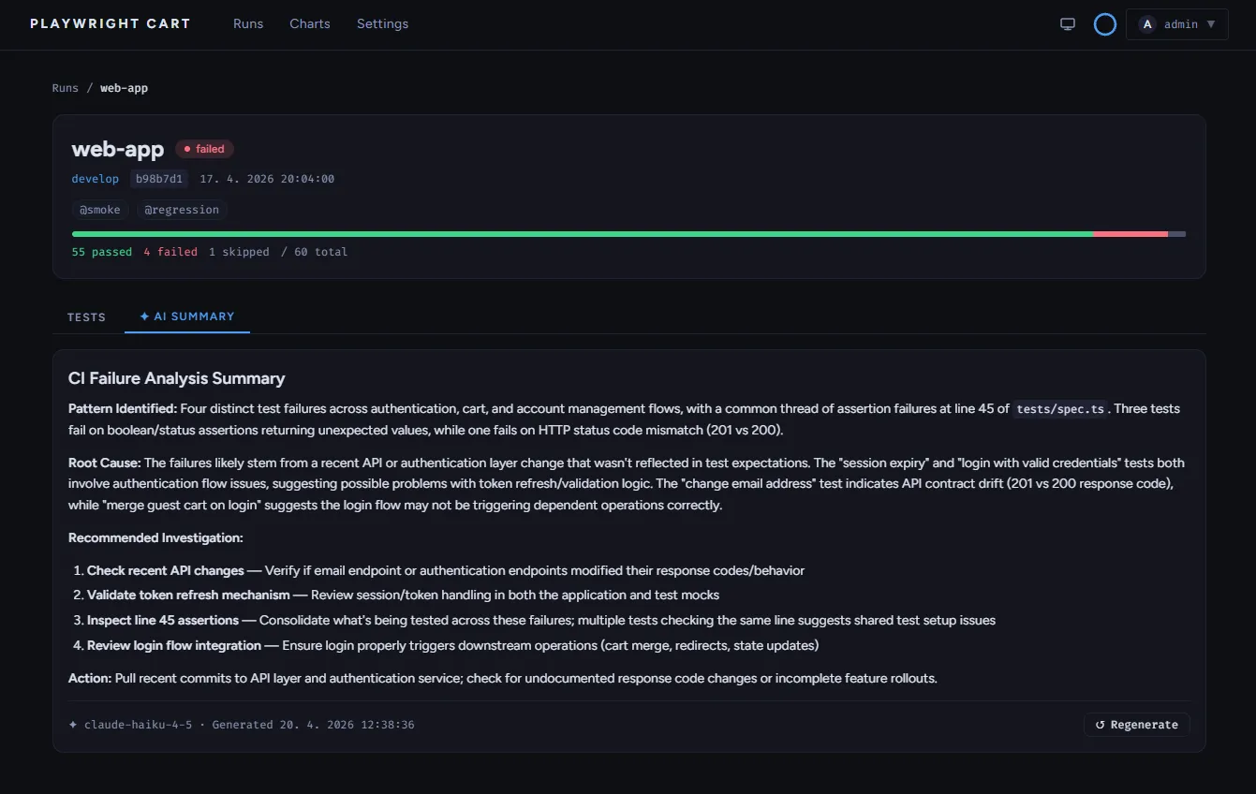Click the Recommended Investigation heading
The image size is (1256, 794).
[x=155, y=538]
